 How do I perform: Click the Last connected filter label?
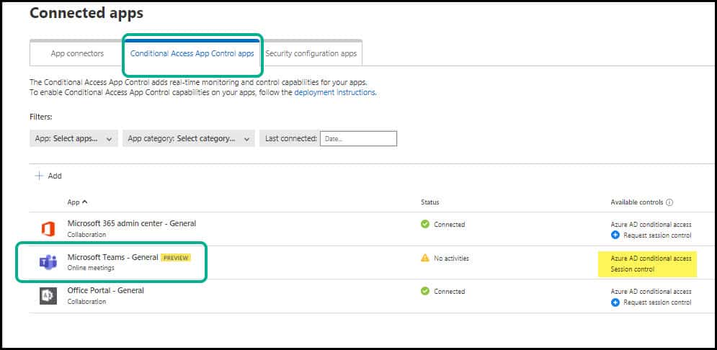point(291,138)
